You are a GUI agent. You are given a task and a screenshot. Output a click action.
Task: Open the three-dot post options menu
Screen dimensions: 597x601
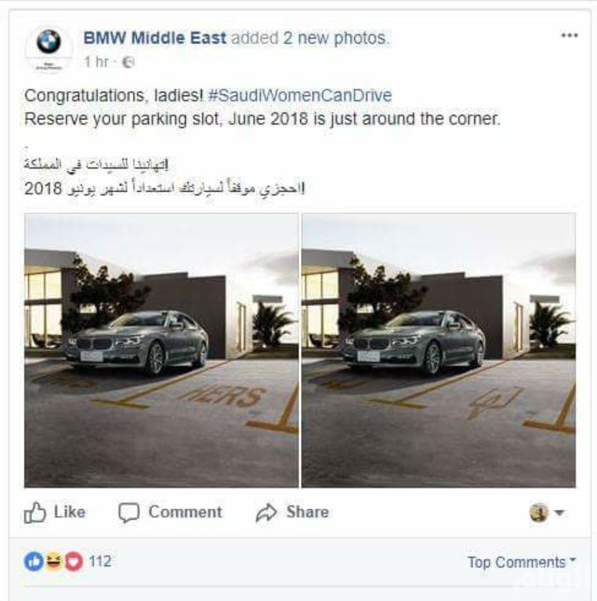pos(569,36)
